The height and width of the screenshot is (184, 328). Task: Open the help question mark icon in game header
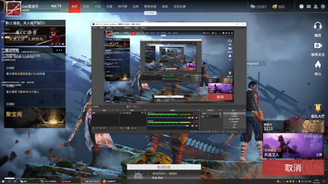pyautogui.click(x=301, y=7)
